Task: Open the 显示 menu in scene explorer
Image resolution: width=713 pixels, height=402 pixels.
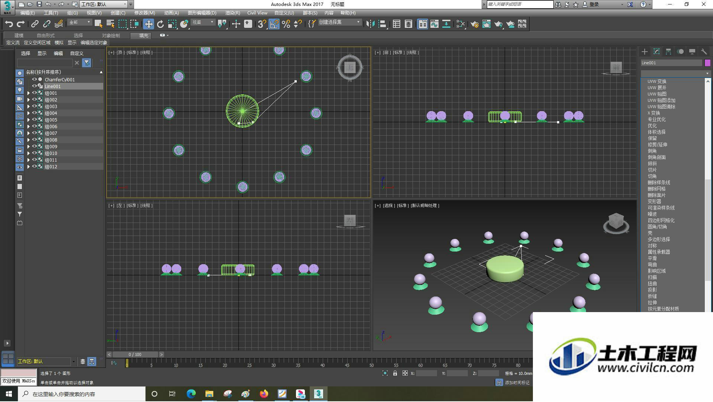Action: point(42,54)
